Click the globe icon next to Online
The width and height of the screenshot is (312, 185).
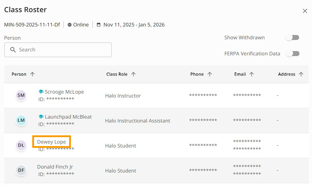[x=69, y=25]
